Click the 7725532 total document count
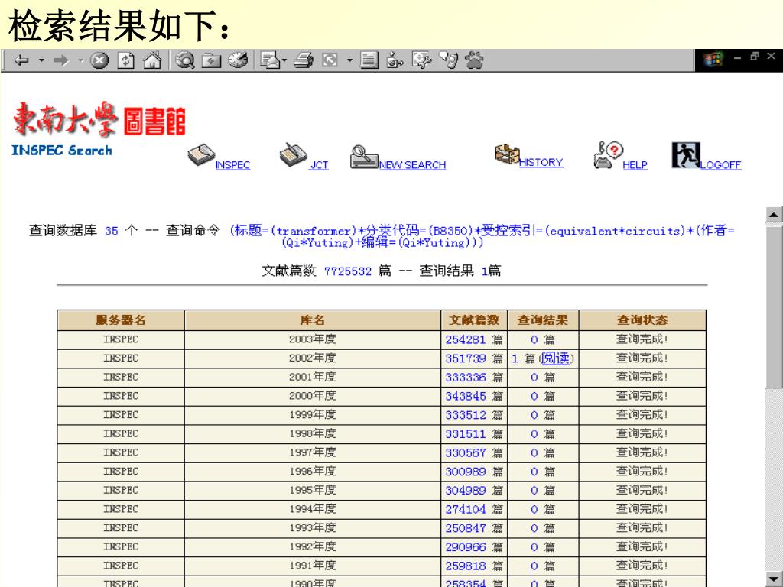This screenshot has height=587, width=783. (x=348, y=271)
